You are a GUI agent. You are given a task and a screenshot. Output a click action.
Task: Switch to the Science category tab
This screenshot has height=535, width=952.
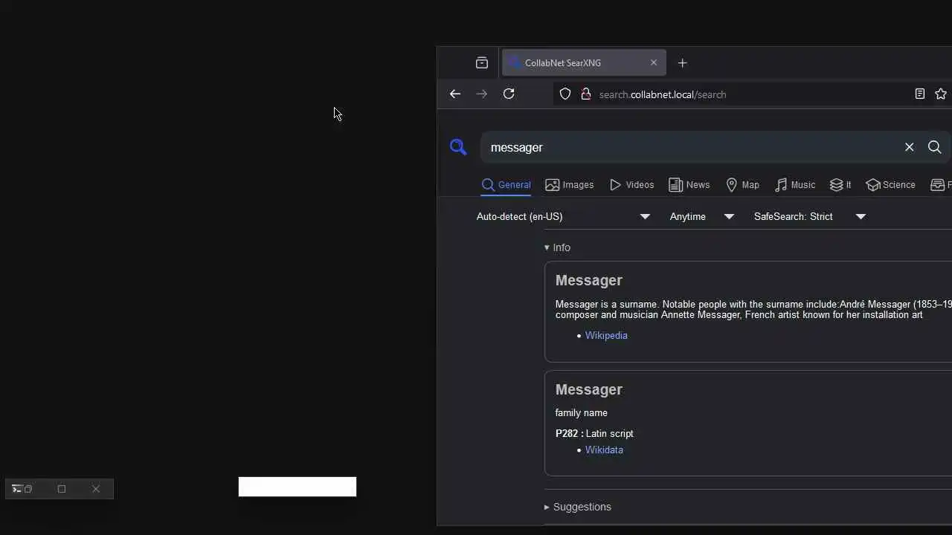[x=890, y=185]
